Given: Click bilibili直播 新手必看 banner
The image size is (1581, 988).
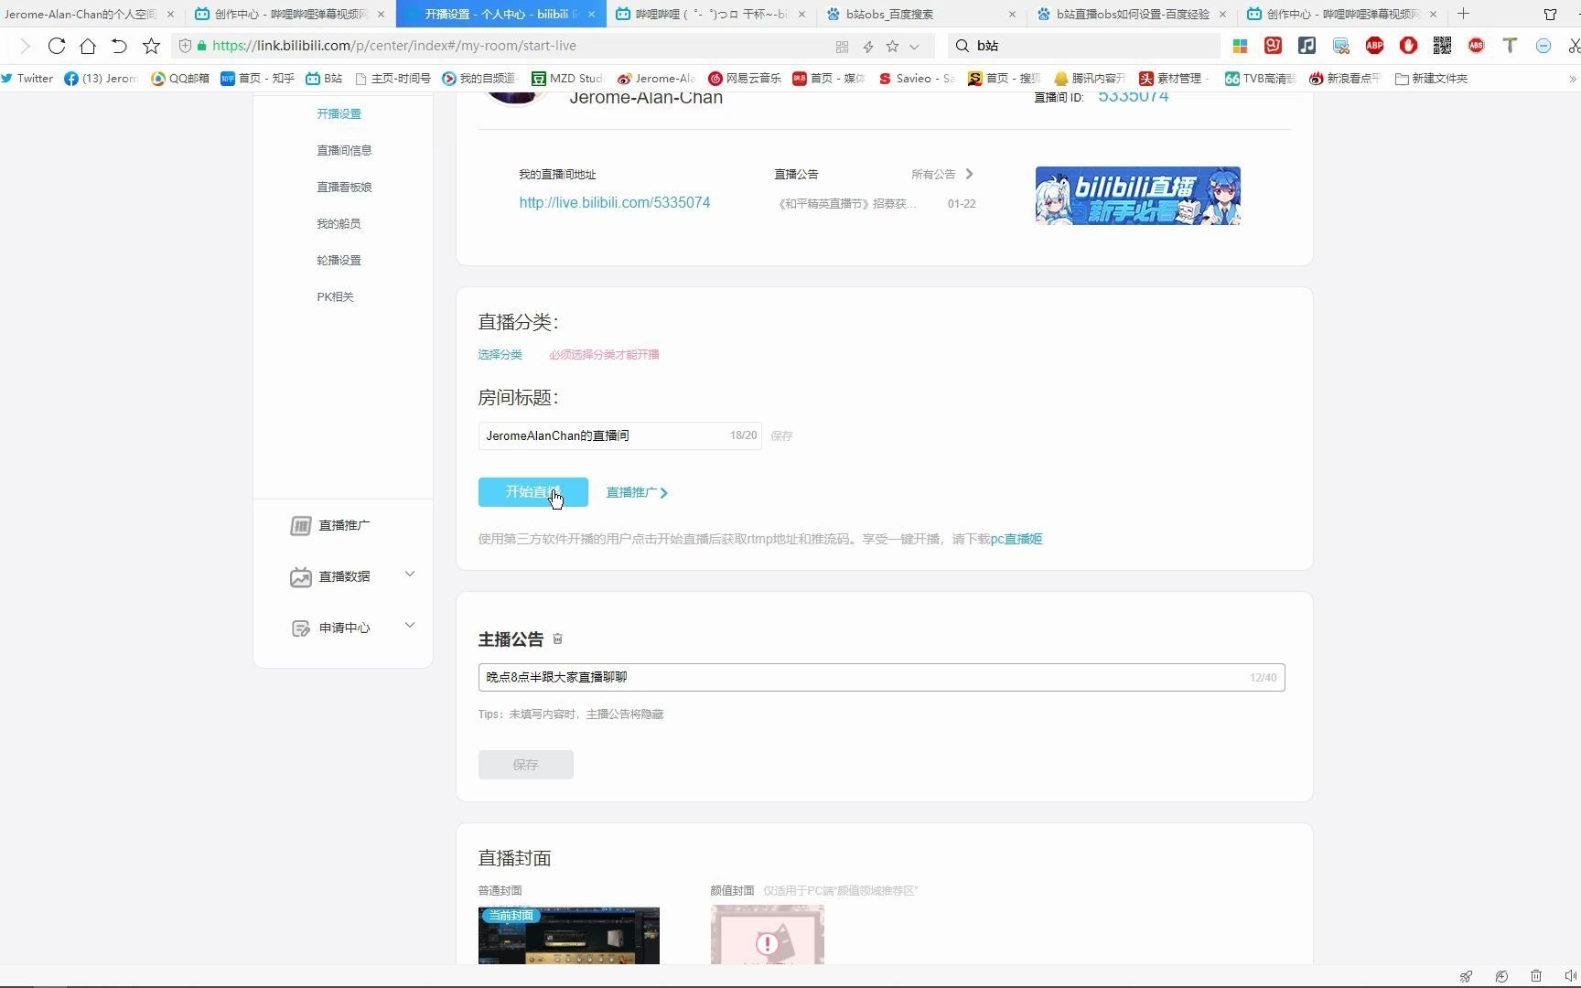Looking at the screenshot, I should pos(1138,196).
